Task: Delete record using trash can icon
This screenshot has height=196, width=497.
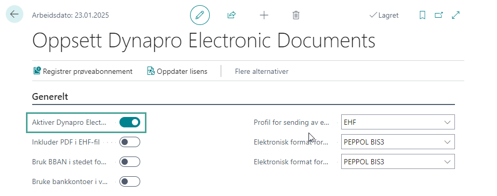Action: pyautogui.click(x=295, y=15)
